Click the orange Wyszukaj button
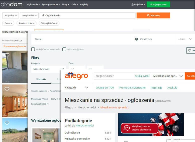 tap(153, 15)
